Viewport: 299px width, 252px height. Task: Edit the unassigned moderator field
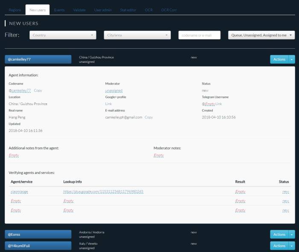(x=114, y=91)
